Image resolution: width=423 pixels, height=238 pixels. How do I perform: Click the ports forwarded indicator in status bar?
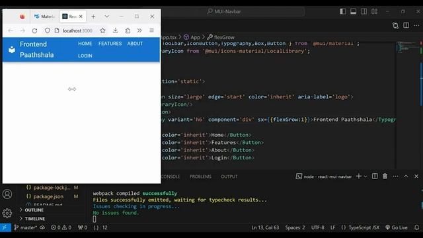[x=83, y=227]
